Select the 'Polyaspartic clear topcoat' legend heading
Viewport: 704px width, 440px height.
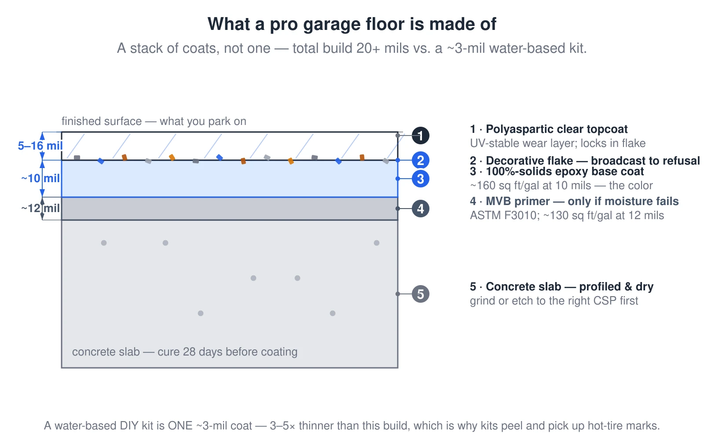pos(549,129)
